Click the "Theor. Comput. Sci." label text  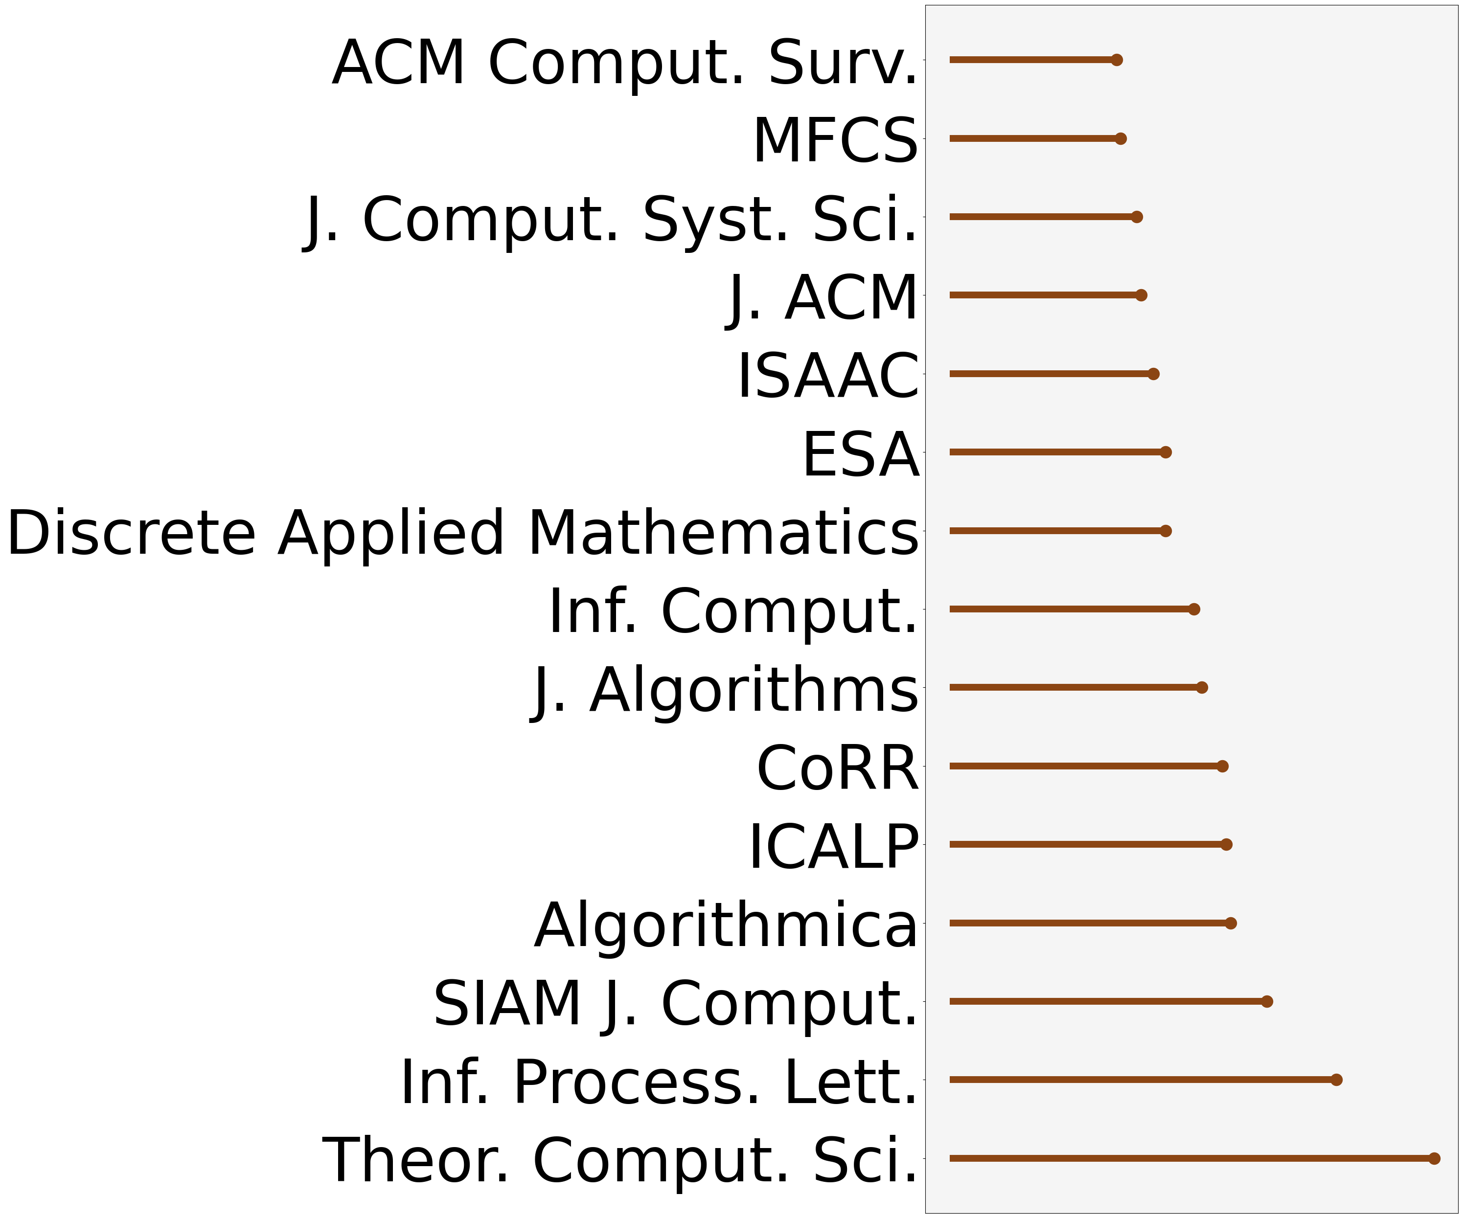619,1160
